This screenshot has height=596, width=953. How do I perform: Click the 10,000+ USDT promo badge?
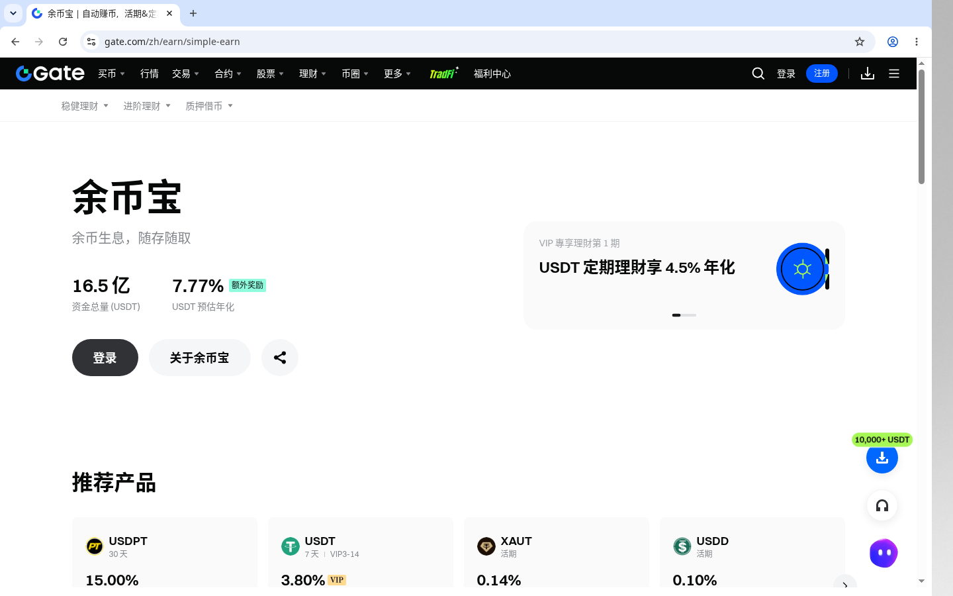click(x=882, y=440)
